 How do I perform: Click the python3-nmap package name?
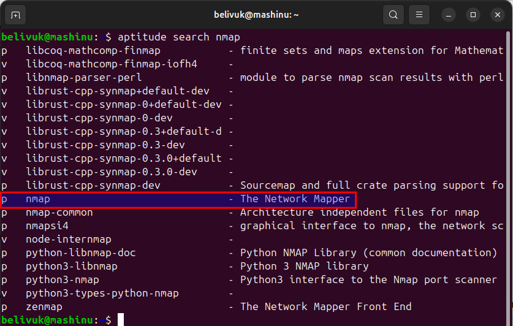62,280
